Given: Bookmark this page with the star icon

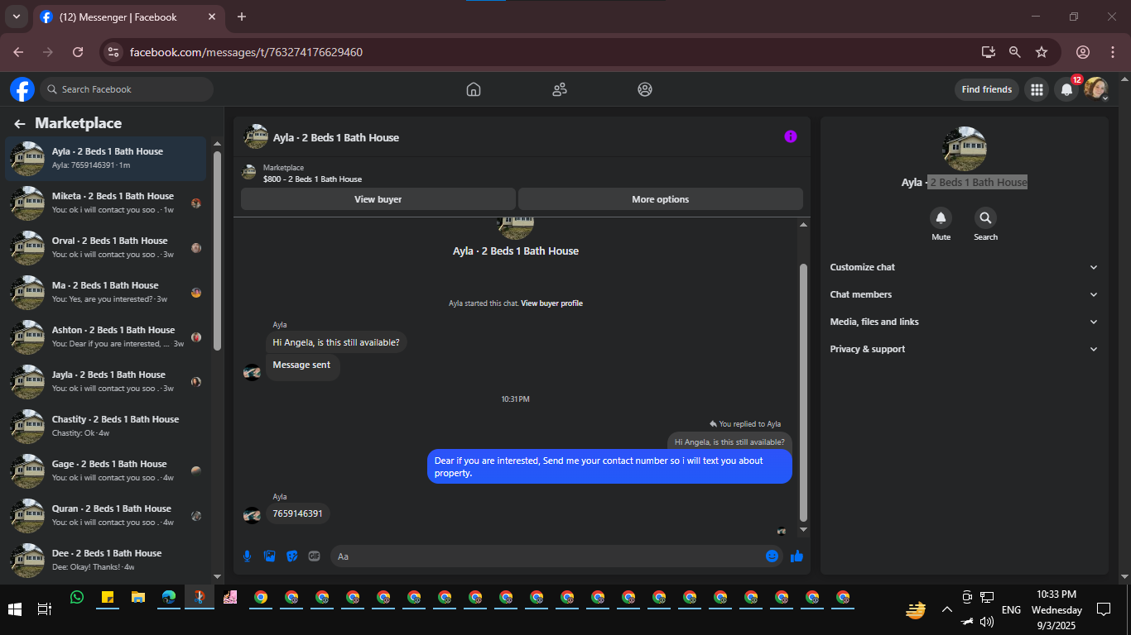Looking at the screenshot, I should tap(1042, 52).
